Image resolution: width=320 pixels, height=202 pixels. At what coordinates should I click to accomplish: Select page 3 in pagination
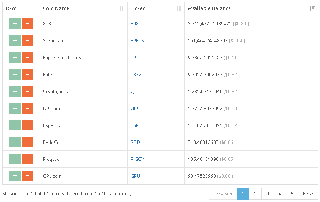(267, 194)
